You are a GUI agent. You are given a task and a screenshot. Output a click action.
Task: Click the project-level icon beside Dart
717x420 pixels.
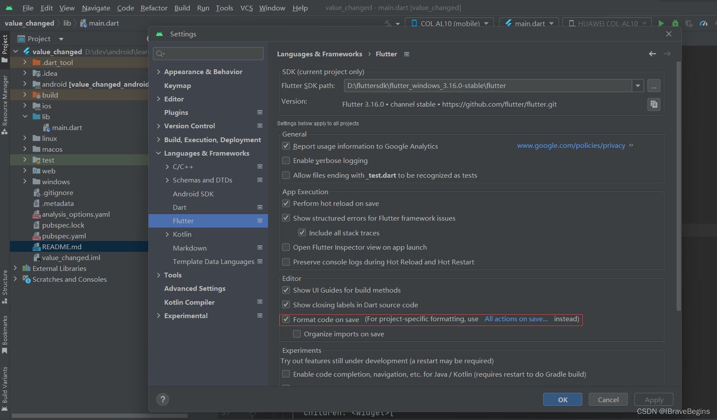point(260,207)
